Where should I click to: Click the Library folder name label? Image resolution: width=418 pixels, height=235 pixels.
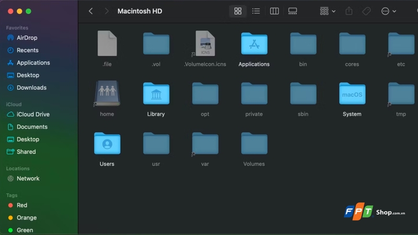(x=156, y=114)
